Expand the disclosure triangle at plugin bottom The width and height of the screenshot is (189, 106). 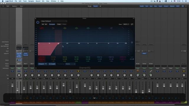pyautogui.click(x=36, y=68)
